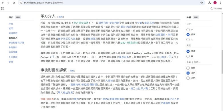The image size is (223, 111).
Task: Bookmark this page with the star icon
Action: click(x=202, y=3)
